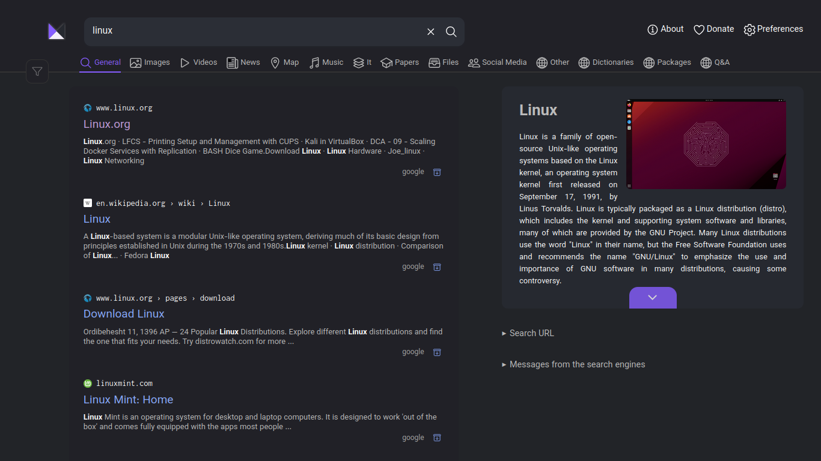Click the en.wikipedia.org breadcrumb URL

163,203
